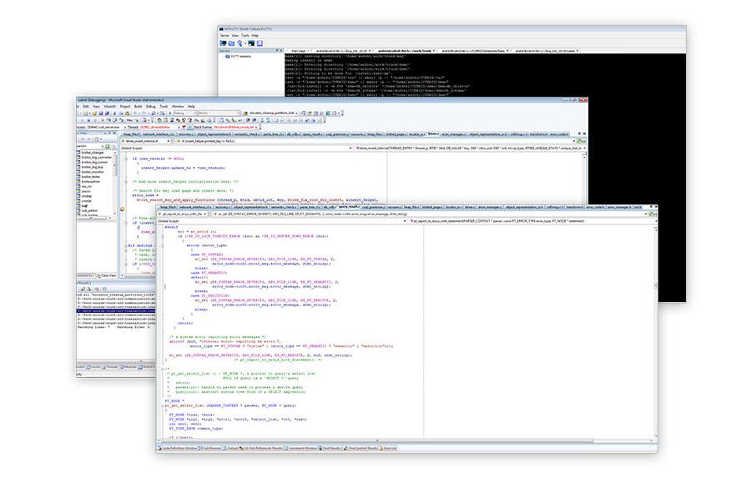Open the Build menu in Visual Studio
751x493 pixels.
click(138, 106)
